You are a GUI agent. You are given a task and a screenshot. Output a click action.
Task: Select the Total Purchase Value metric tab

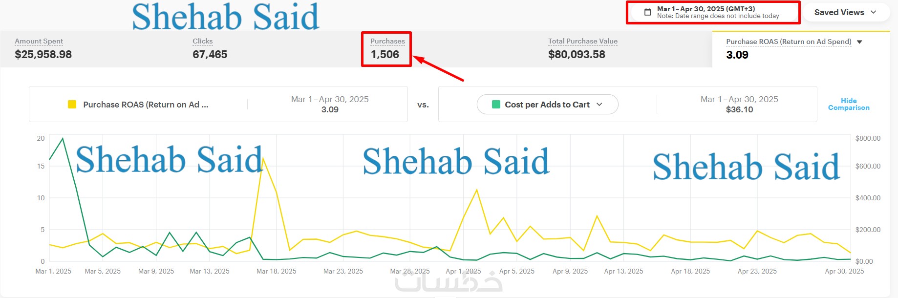pos(582,49)
